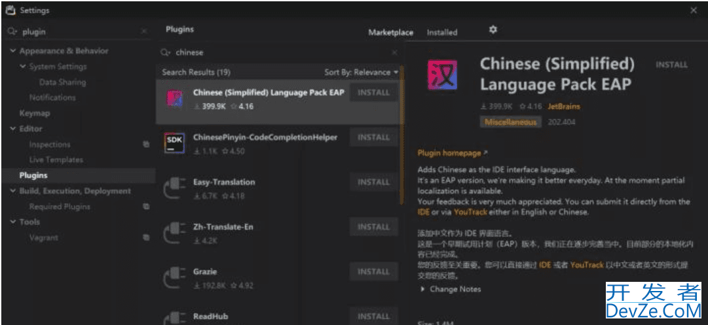Install ChinesePinyin-CodeCompletionHelper plugin
This screenshot has width=708, height=325.
coord(374,137)
